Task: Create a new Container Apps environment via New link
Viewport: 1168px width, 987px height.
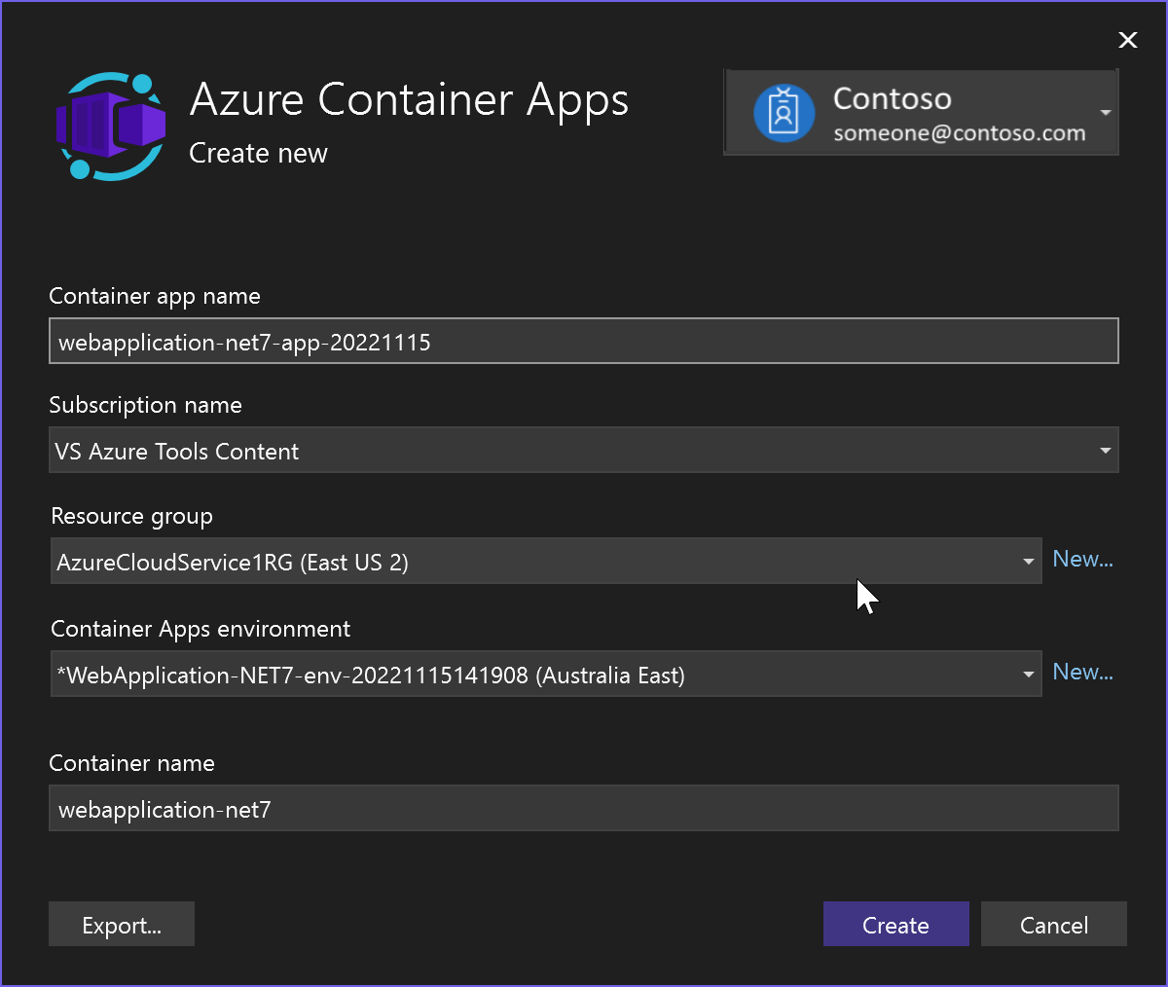Action: coord(1082,672)
